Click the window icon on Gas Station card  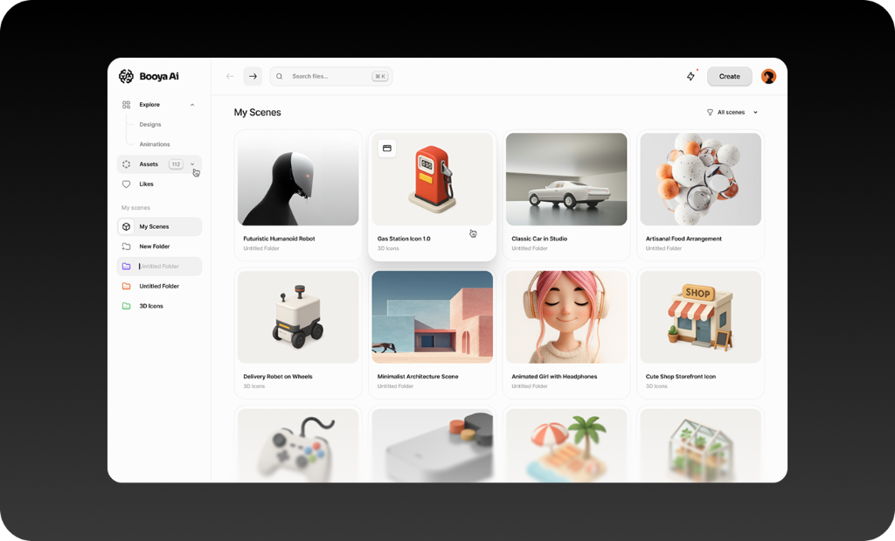click(387, 149)
